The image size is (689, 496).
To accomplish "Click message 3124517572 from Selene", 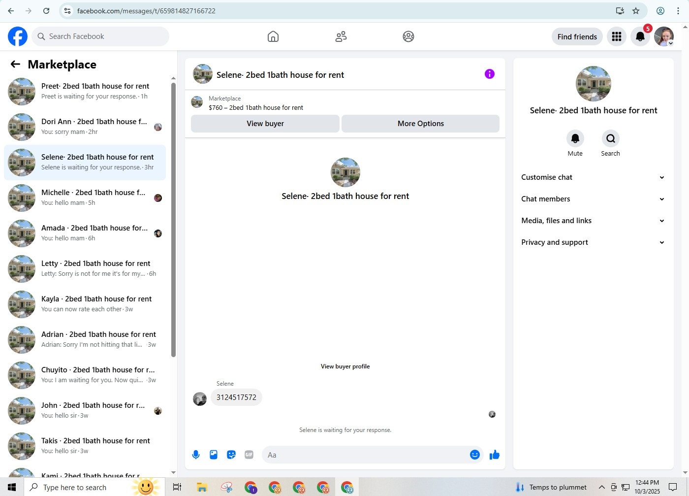I will 236,397.
